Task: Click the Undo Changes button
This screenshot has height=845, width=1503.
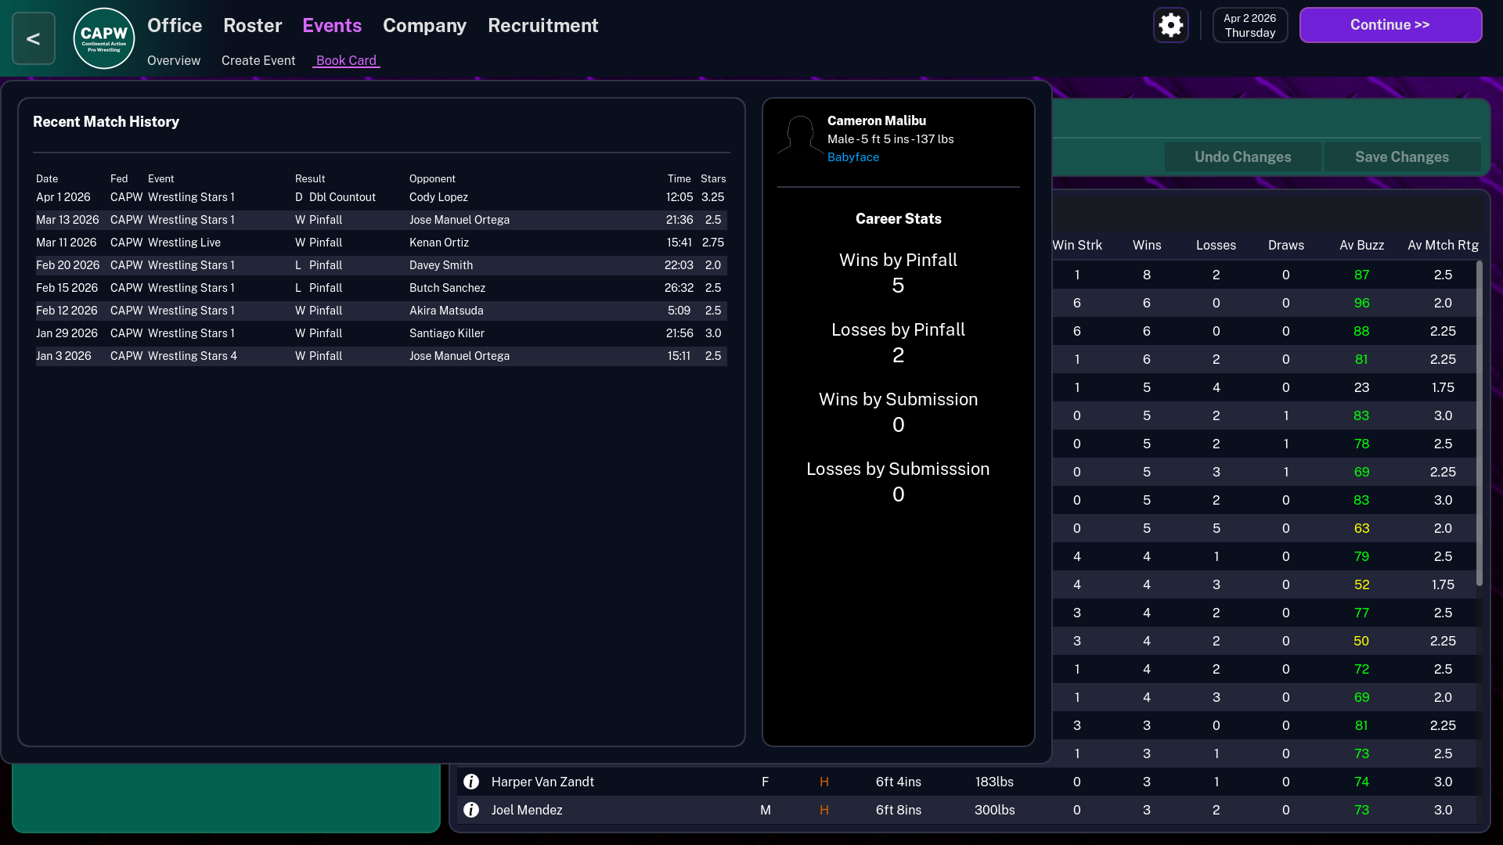Action: [x=1242, y=156]
